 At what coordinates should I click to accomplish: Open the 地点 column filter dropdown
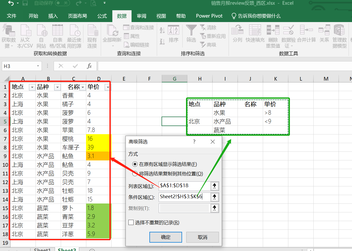(32, 87)
